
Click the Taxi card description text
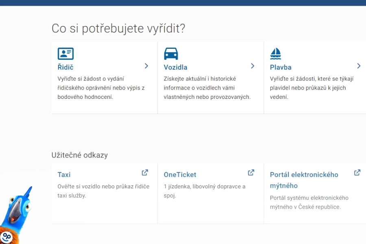click(x=103, y=191)
